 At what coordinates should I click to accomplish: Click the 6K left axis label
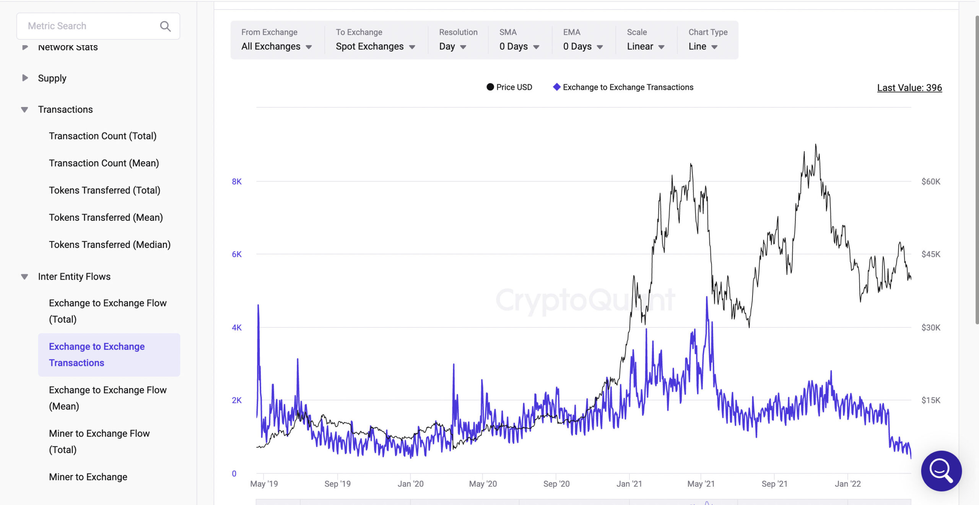(x=237, y=254)
